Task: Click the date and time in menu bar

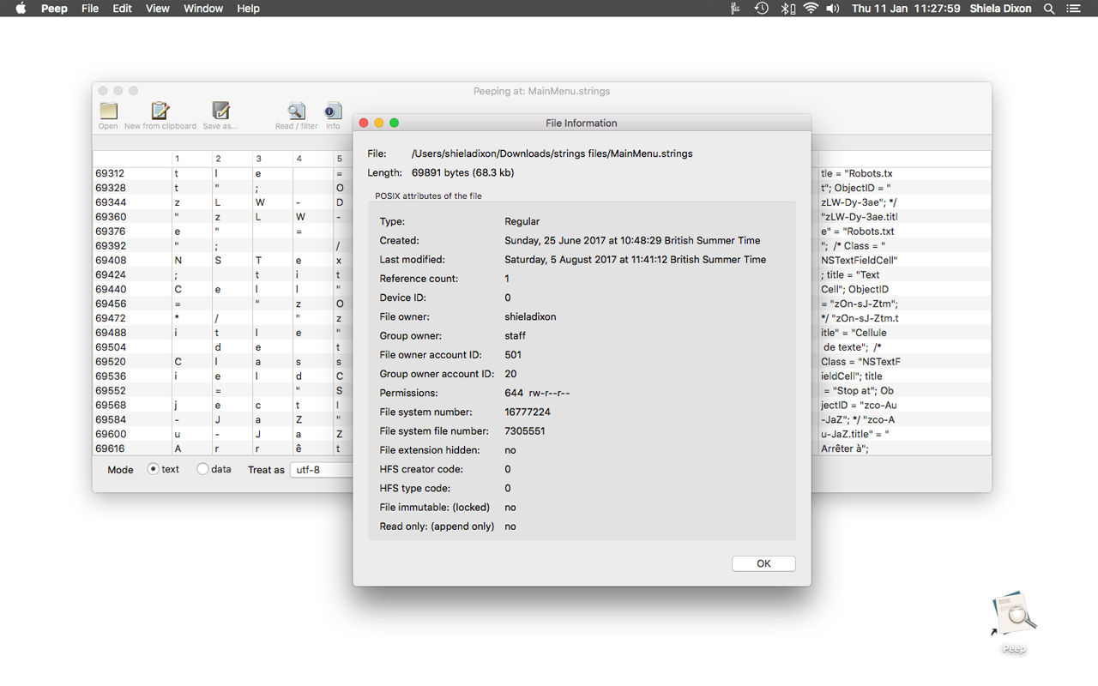Action: [906, 9]
